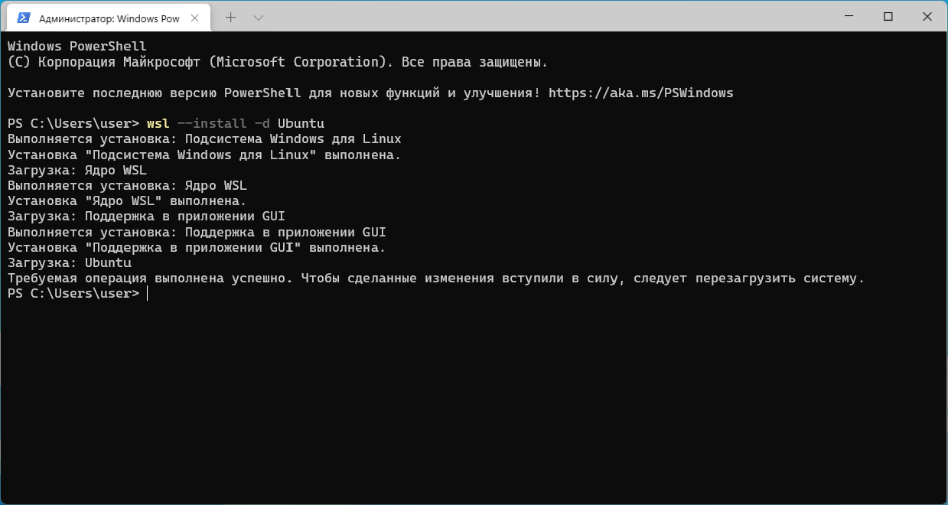The height and width of the screenshot is (505, 948).
Task: Expand the new tab profile dropdown chevron
Action: click(259, 17)
